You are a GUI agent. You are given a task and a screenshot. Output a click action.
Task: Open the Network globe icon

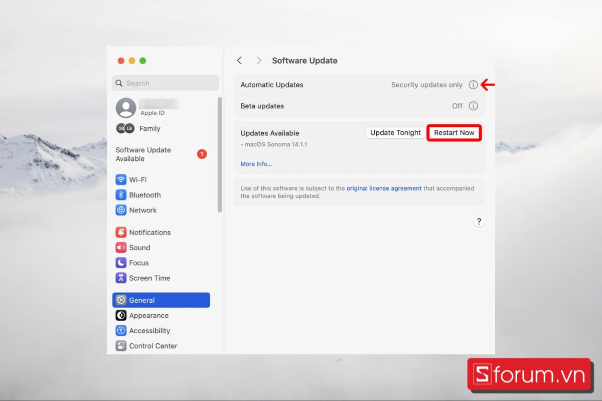pos(121,210)
